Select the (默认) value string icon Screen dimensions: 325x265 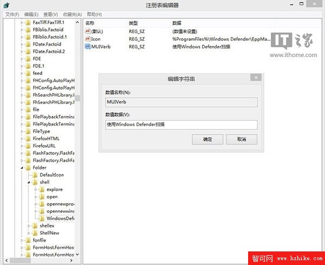click(x=87, y=31)
